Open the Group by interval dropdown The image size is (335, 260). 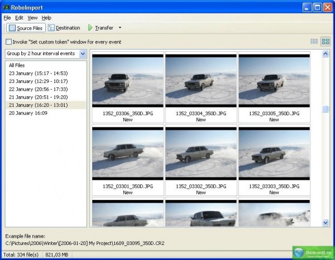click(x=83, y=54)
